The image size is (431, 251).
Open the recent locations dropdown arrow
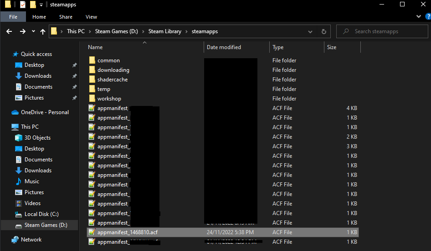pyautogui.click(x=33, y=32)
